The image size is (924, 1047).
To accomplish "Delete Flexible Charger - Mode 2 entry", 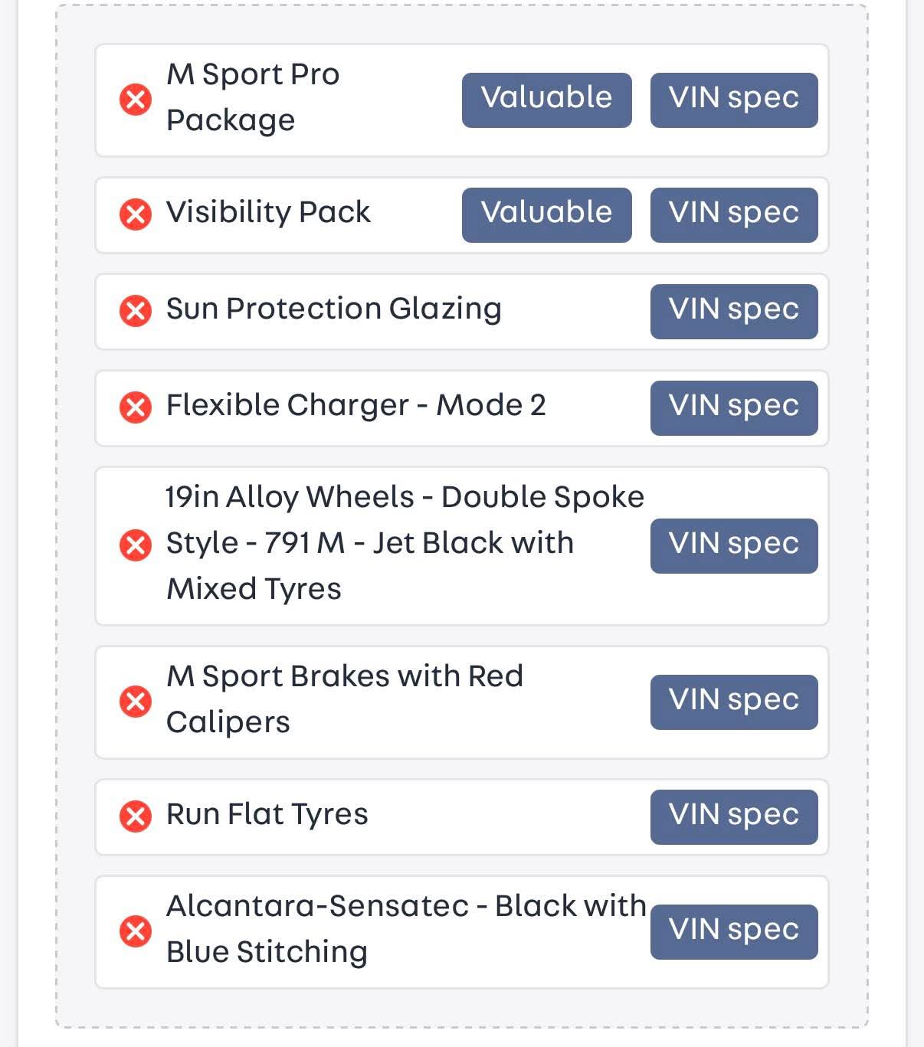I will (x=136, y=407).
